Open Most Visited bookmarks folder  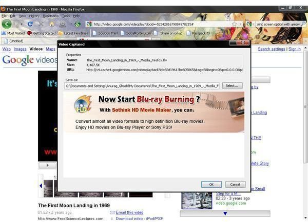(13, 33)
